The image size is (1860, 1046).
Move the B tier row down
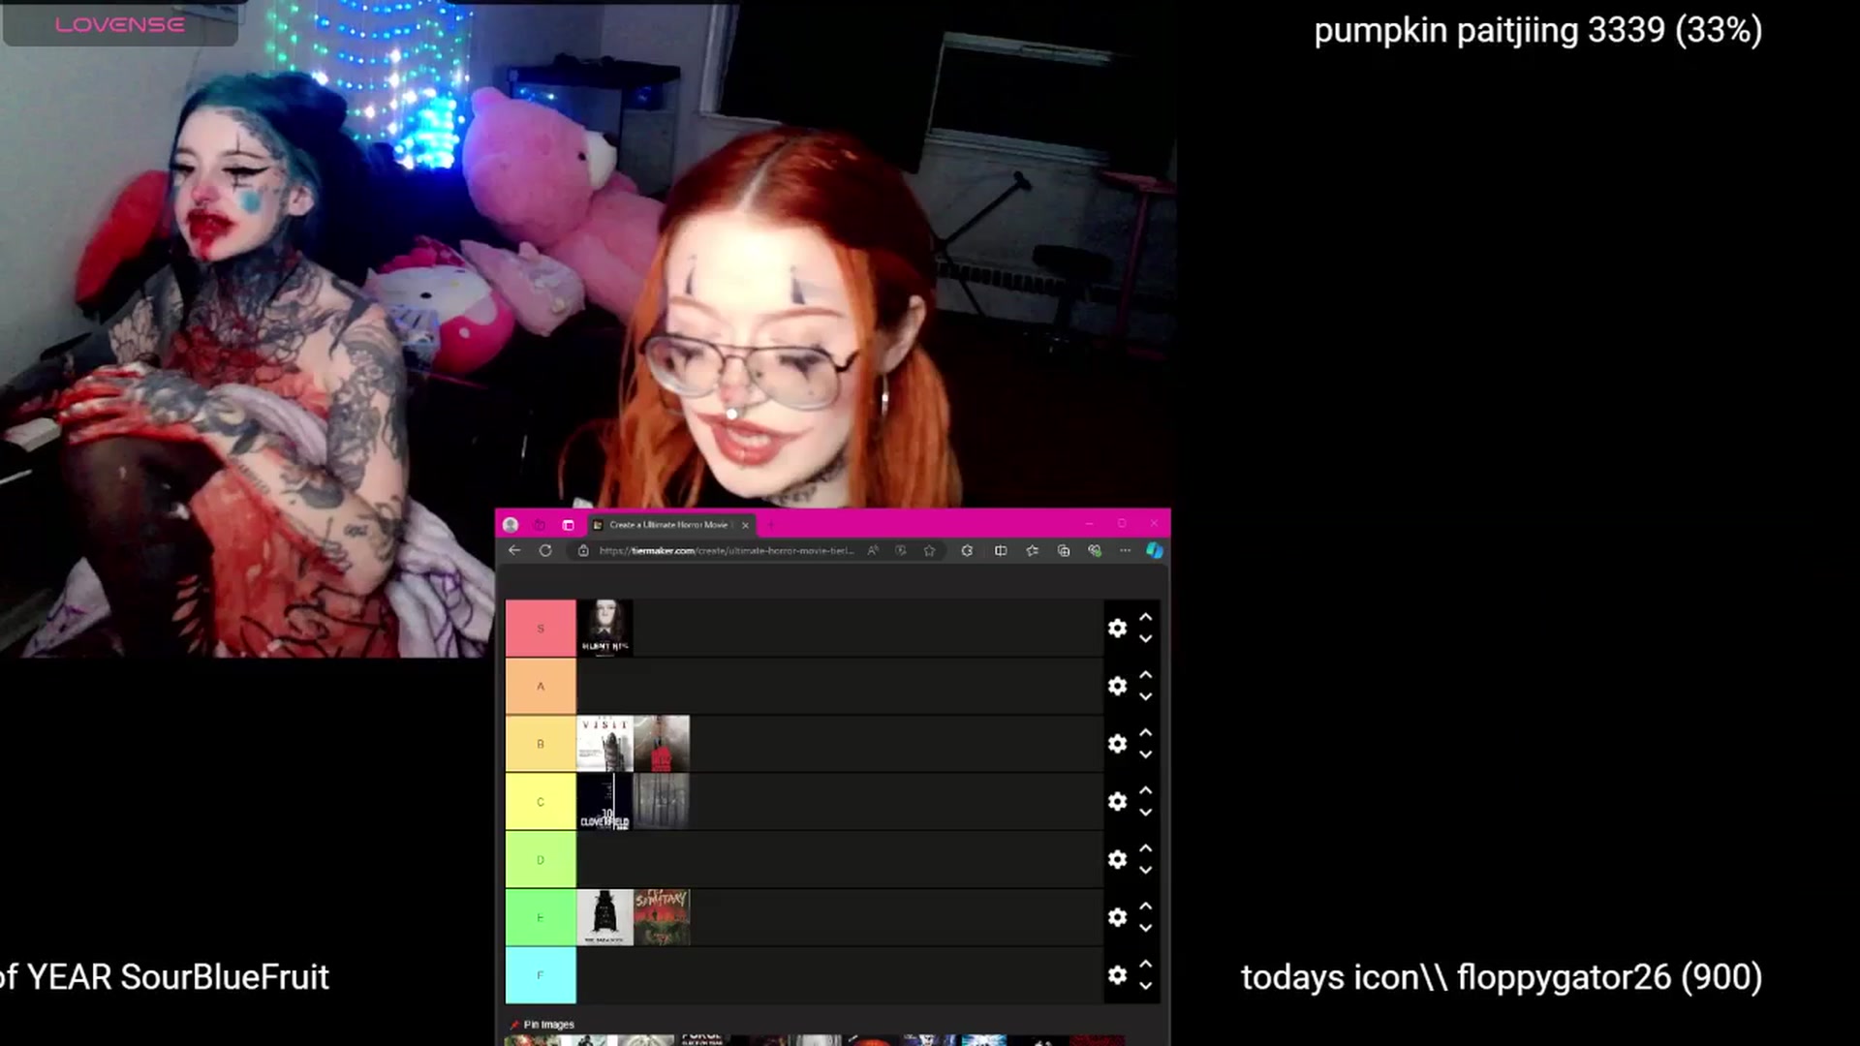point(1146,754)
